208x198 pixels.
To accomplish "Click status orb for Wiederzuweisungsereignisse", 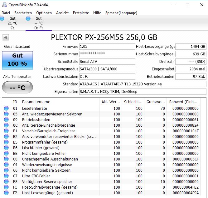I will coord(6,165).
